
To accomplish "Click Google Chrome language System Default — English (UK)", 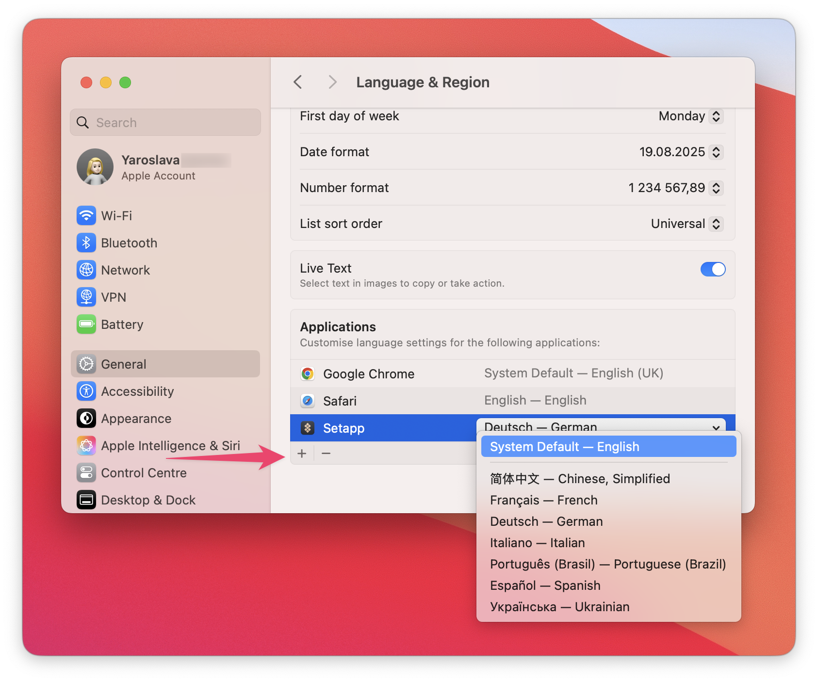I will coord(573,373).
